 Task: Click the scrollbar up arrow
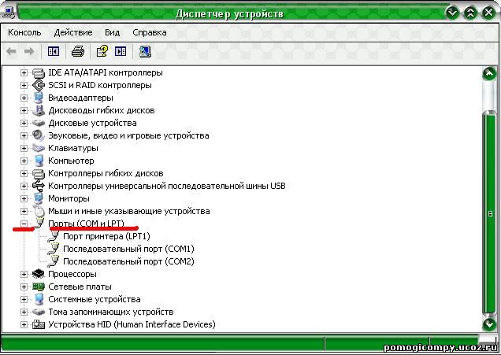click(x=489, y=74)
